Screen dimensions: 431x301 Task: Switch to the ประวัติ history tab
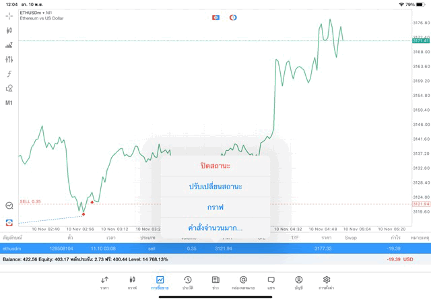[187, 283]
